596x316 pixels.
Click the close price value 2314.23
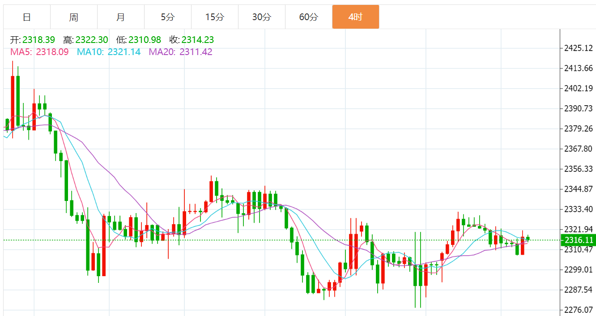coord(198,40)
